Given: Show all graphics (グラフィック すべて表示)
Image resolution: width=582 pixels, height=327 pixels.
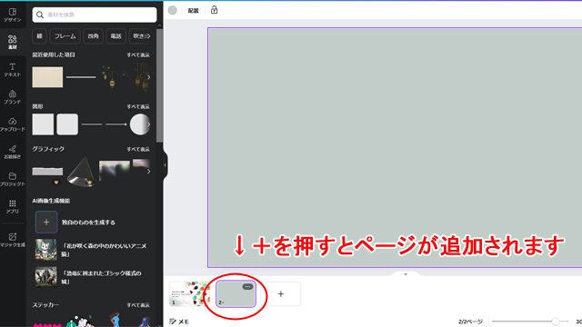Looking at the screenshot, I should point(138,149).
